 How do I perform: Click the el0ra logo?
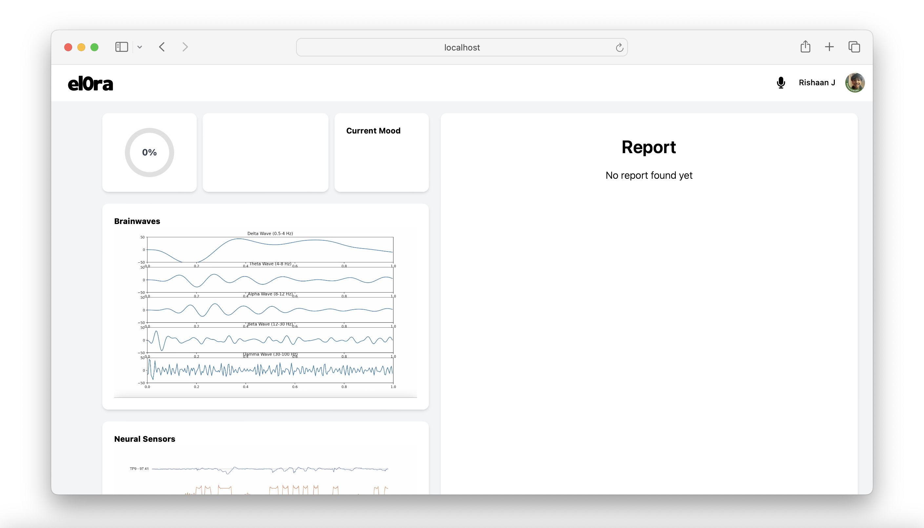coord(90,84)
